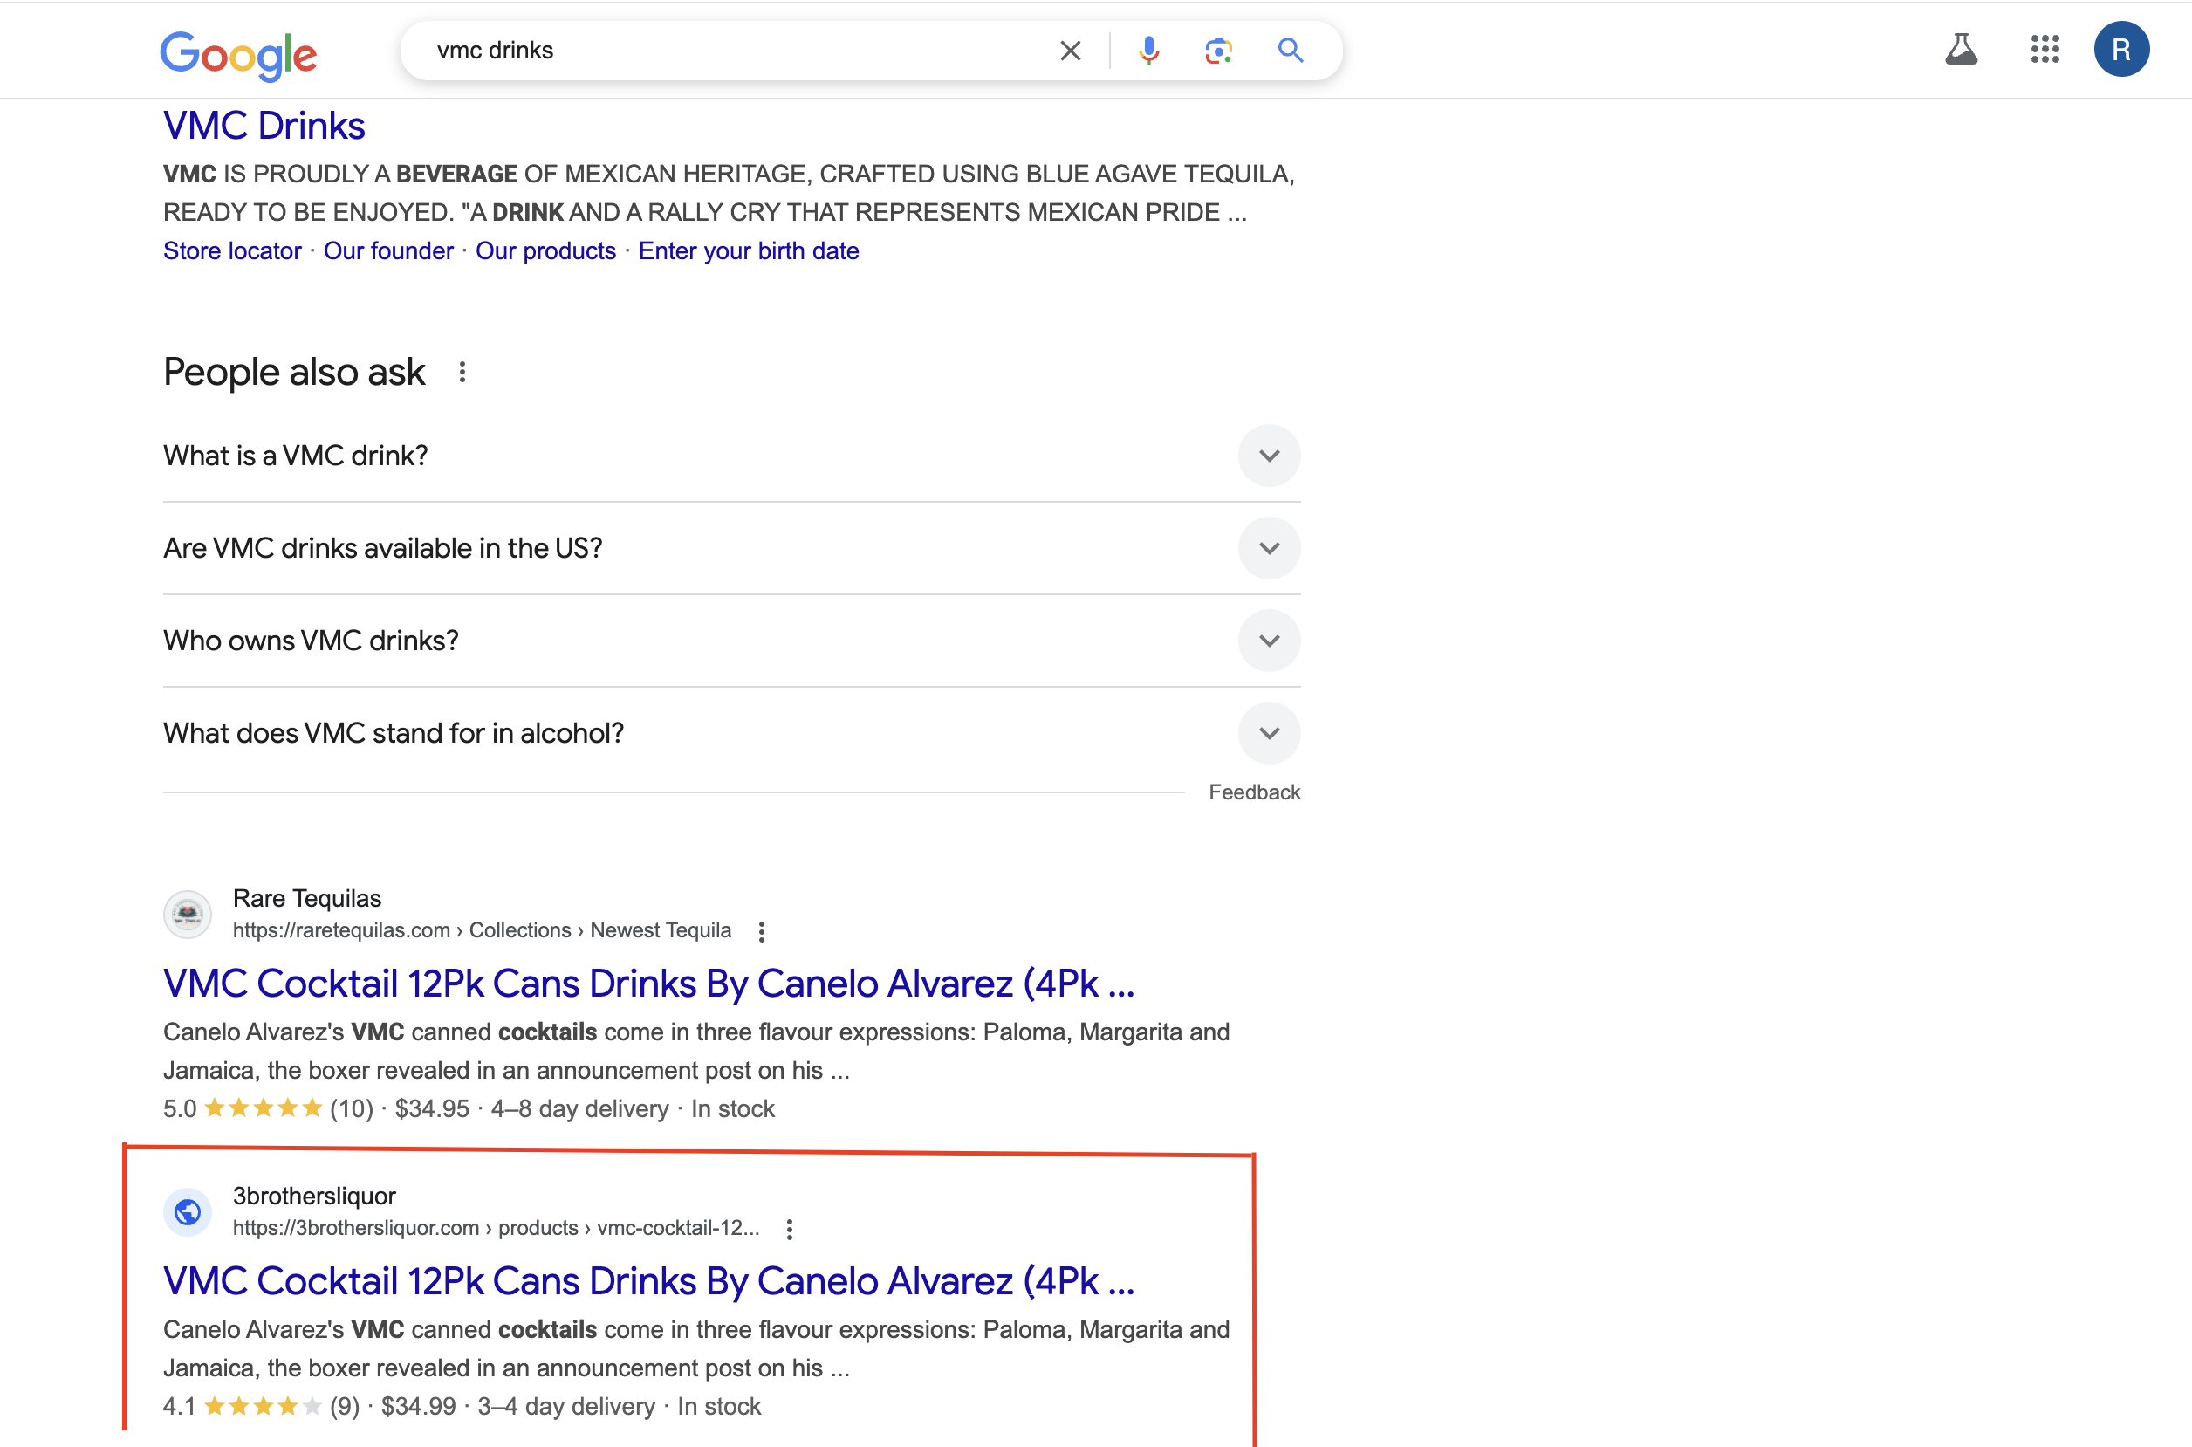Image resolution: width=2192 pixels, height=1447 pixels.
Task: Expand "What is a VMC drink?"
Action: pos(1269,456)
